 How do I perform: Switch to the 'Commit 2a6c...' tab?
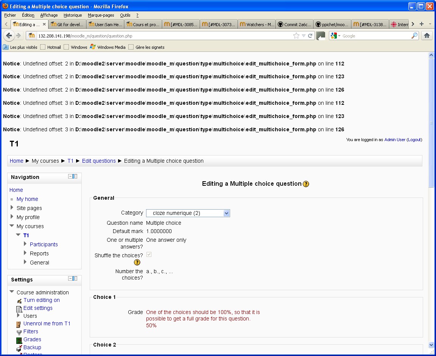click(294, 25)
